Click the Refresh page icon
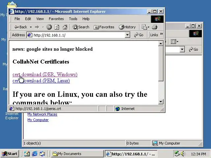Image resolution: width=211 pixels, height=158 pixels. pos(57,27)
